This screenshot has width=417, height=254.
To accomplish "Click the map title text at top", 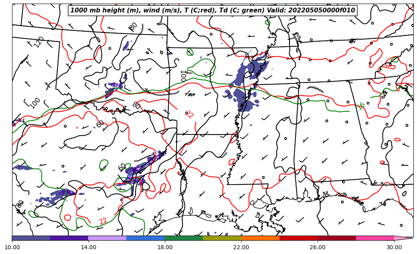I will pos(213,10).
